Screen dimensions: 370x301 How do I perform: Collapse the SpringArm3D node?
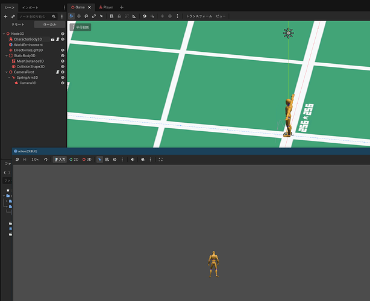(9, 78)
